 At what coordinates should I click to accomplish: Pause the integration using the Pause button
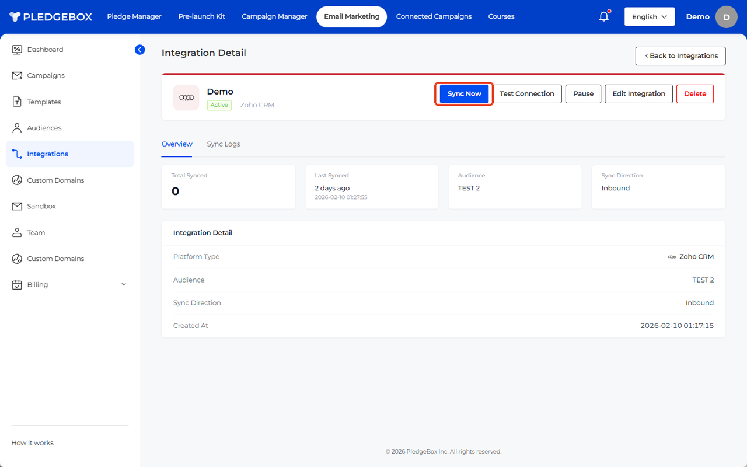(583, 94)
